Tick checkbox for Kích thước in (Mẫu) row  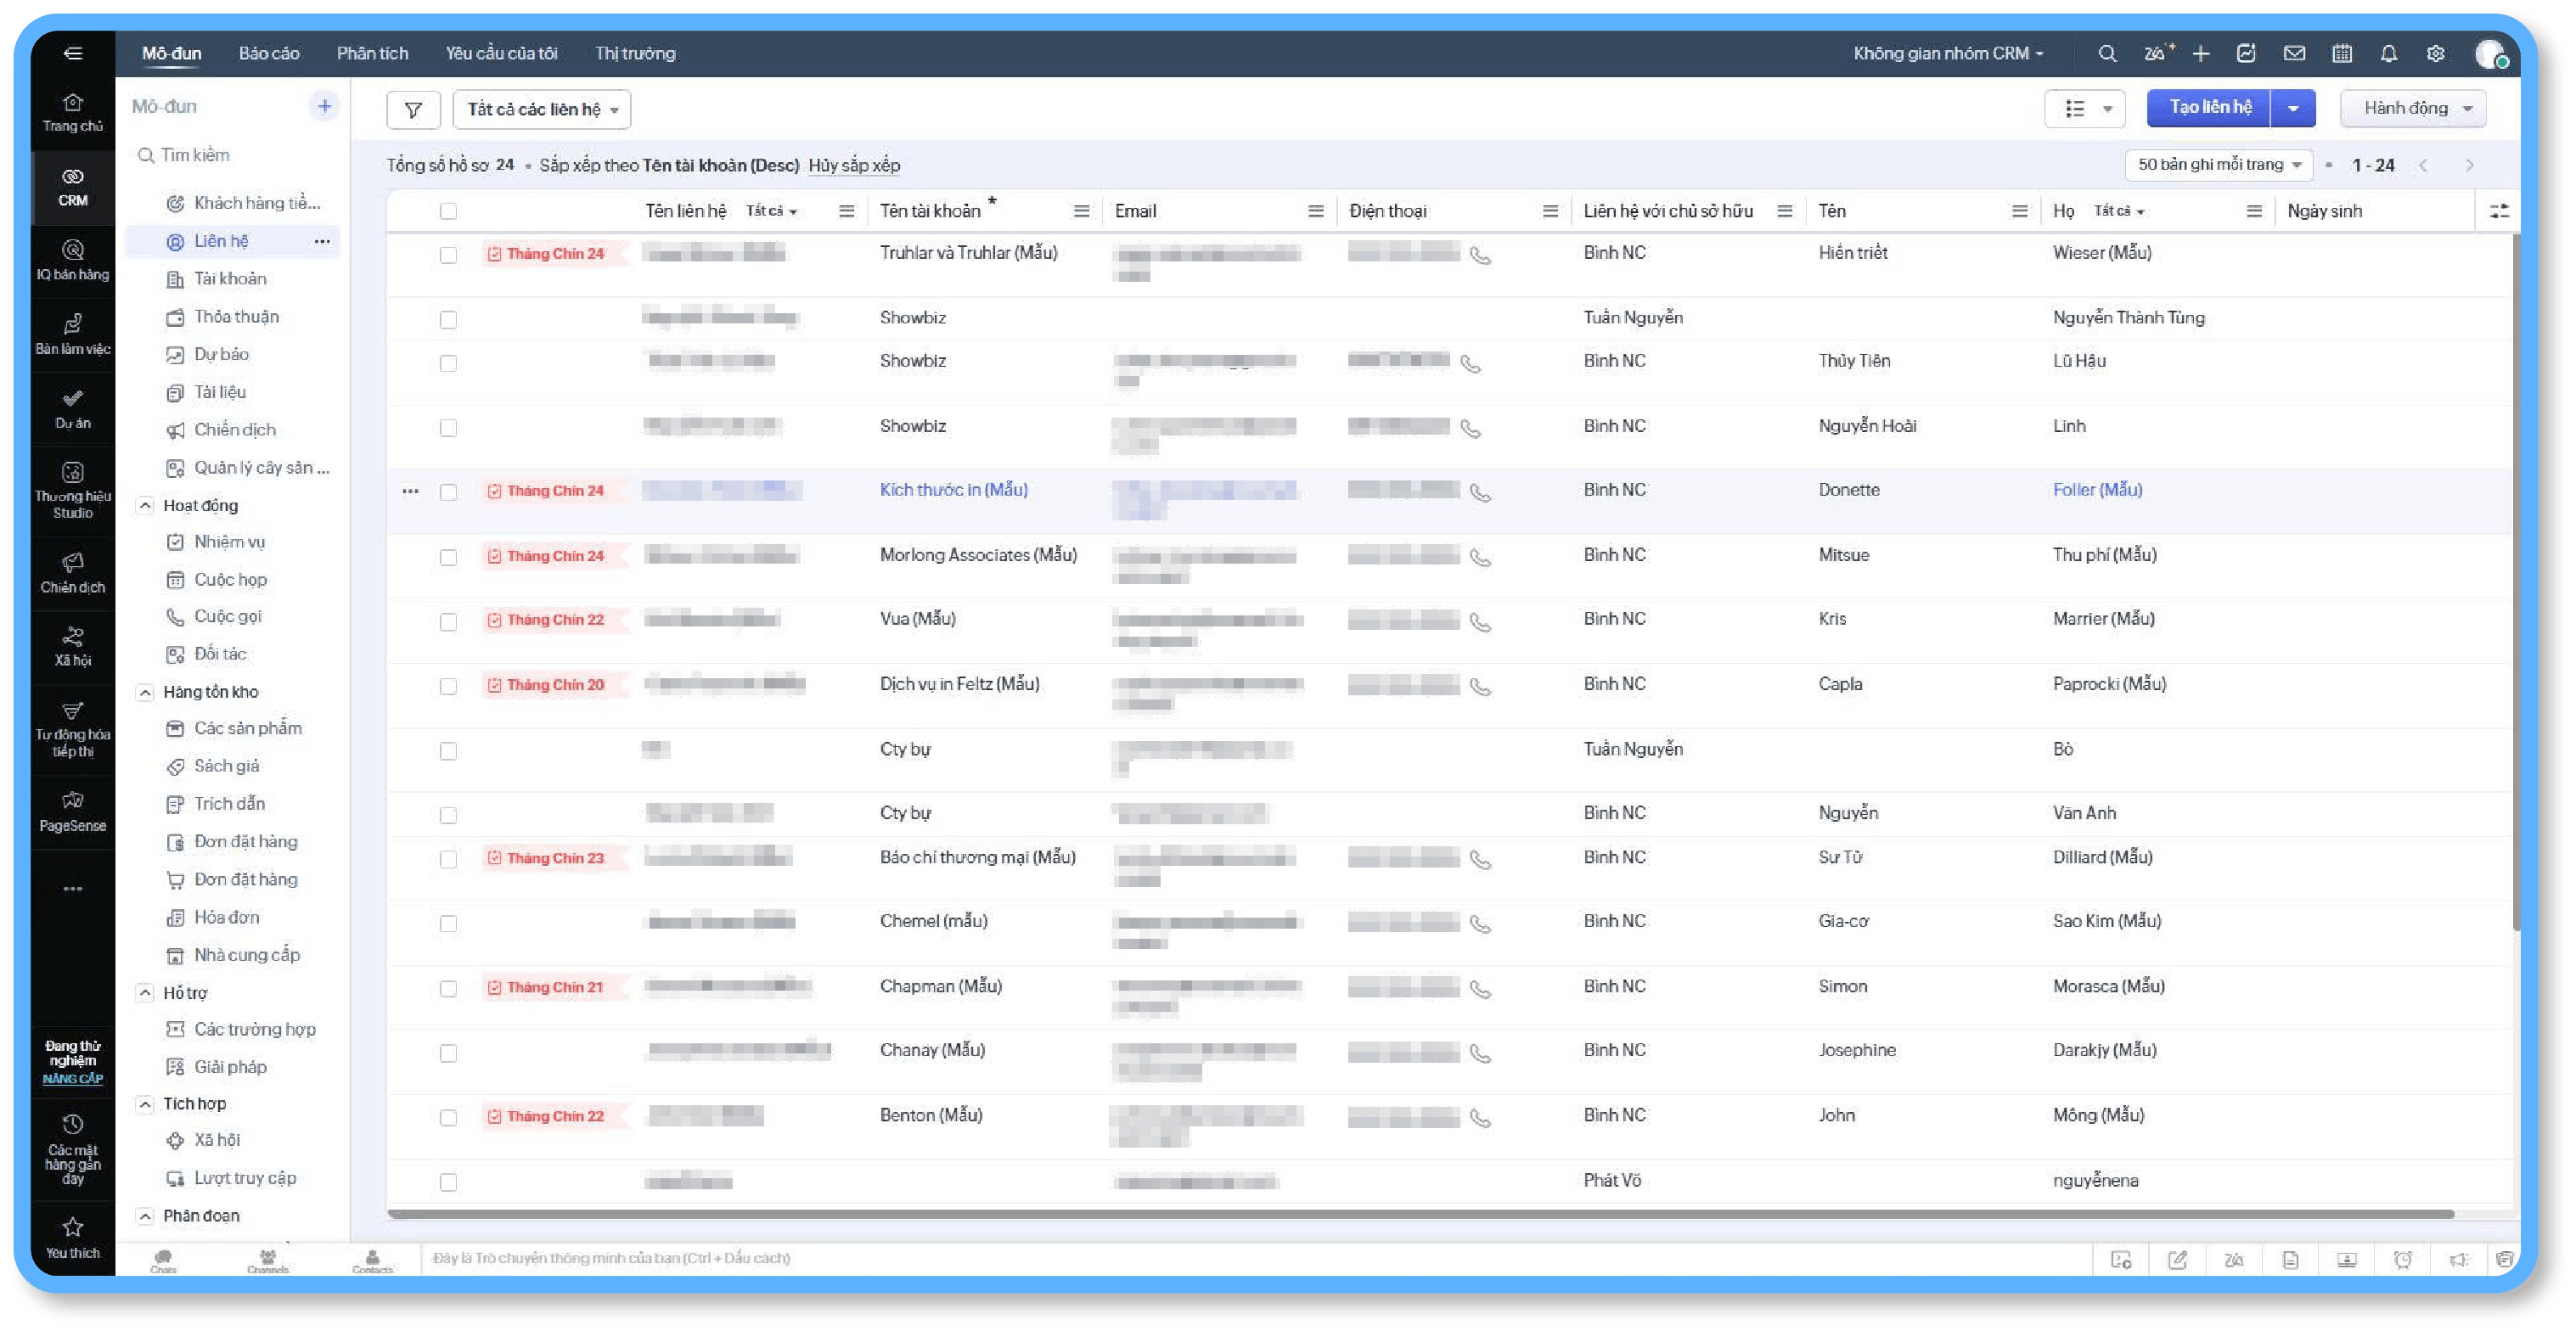pos(448,492)
